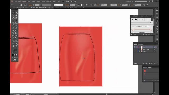169x95 pixels.
Task: Expand Layer 2 contents
Action: tap(139, 47)
